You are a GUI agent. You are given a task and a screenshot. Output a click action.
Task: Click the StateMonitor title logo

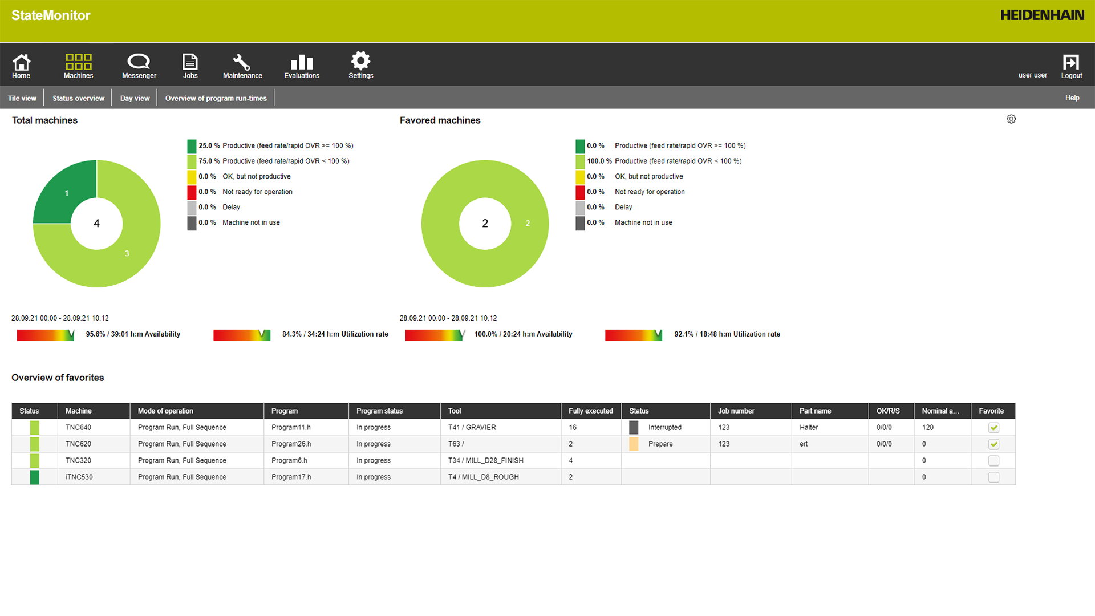coord(51,15)
